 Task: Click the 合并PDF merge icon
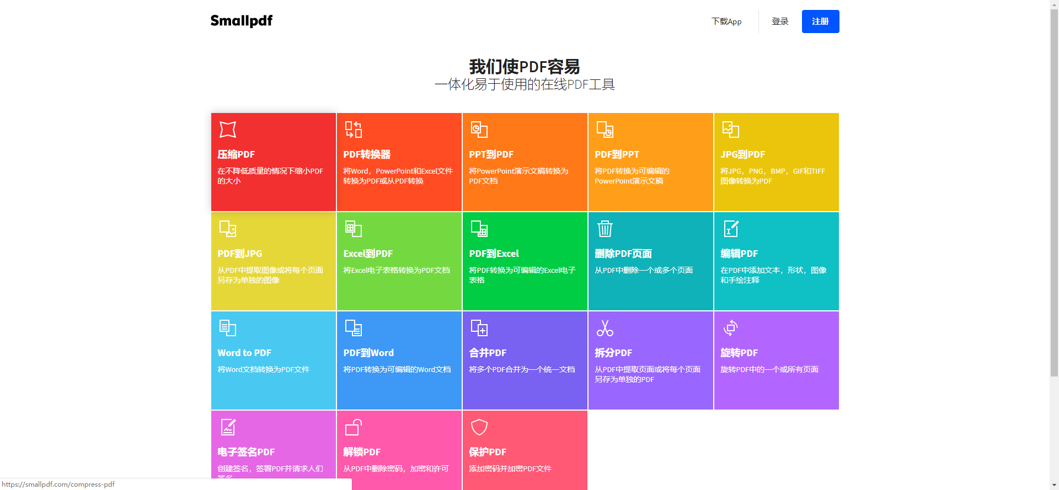coord(479,328)
